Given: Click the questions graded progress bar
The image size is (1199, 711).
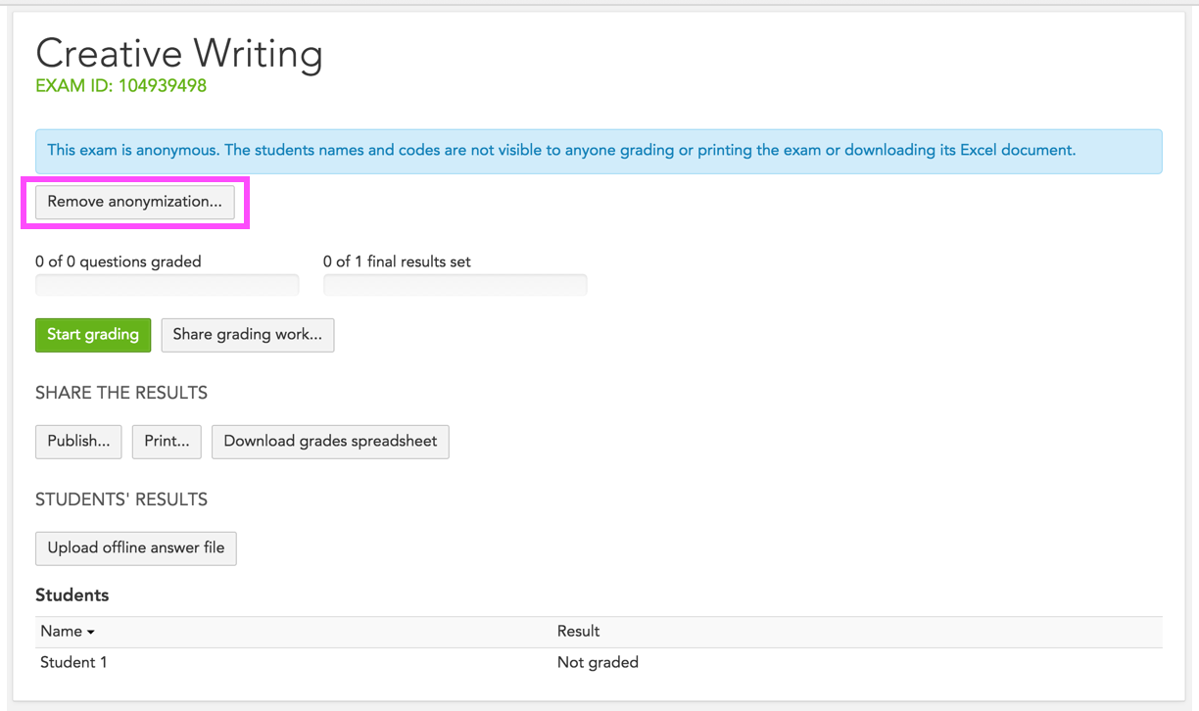Looking at the screenshot, I should [x=167, y=285].
